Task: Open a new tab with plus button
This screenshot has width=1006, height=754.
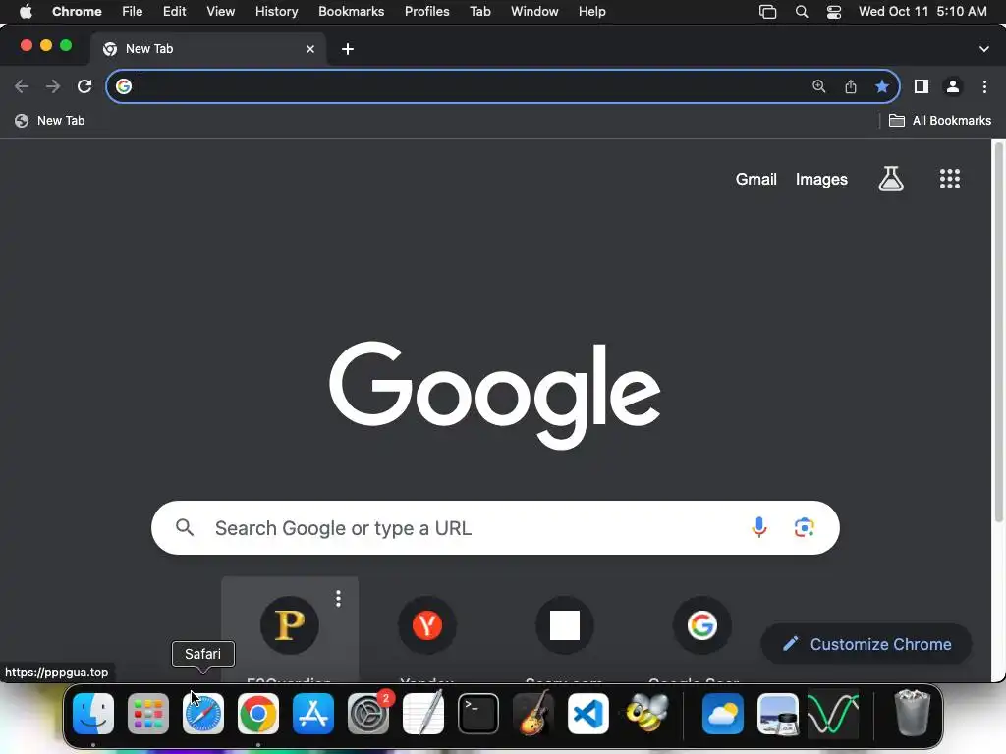Action: [348, 49]
